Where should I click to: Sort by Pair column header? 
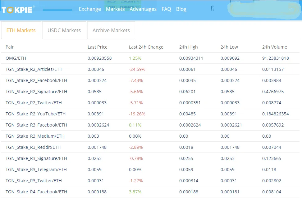click(10, 47)
